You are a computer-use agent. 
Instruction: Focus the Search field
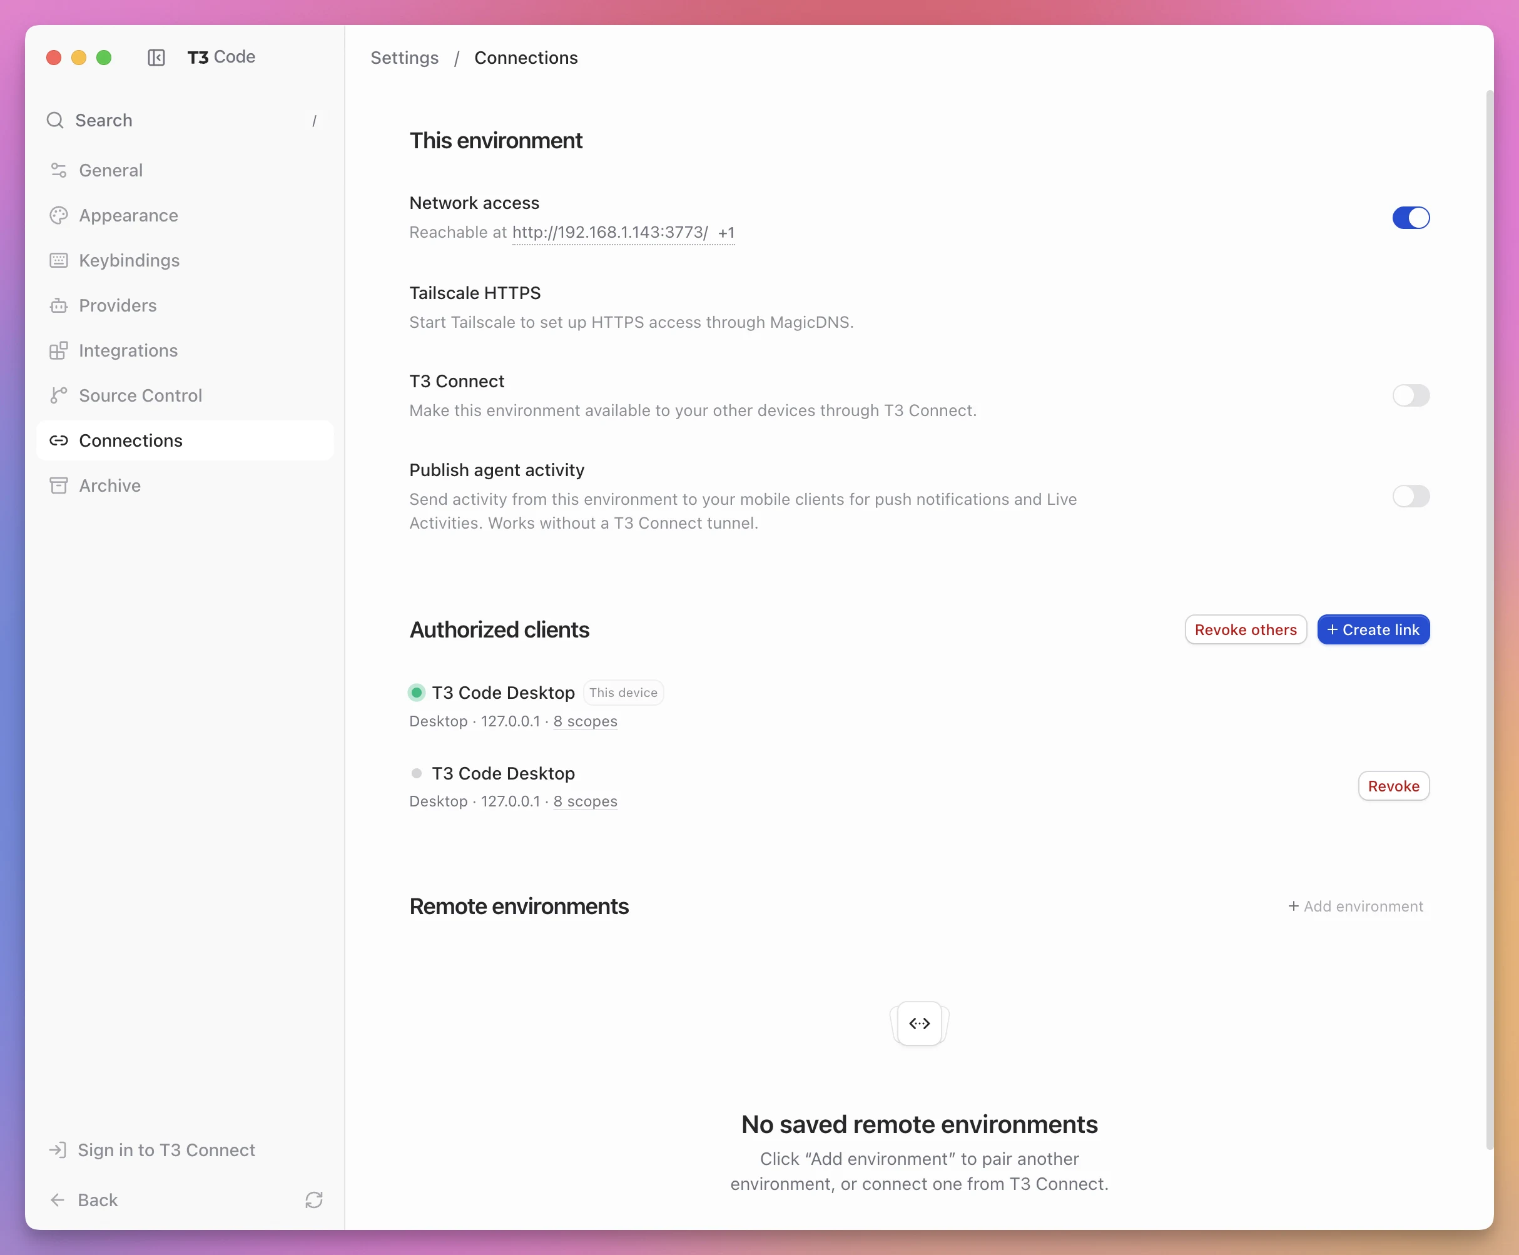click(x=185, y=120)
